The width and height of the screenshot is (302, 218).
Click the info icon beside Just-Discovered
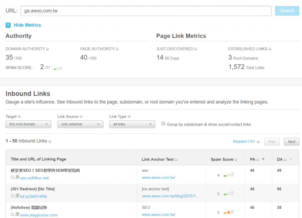pos(196,49)
